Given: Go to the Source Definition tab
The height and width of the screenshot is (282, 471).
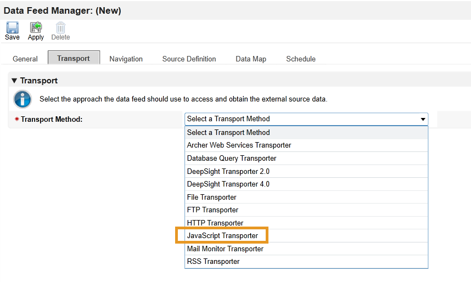Looking at the screenshot, I should [189, 59].
